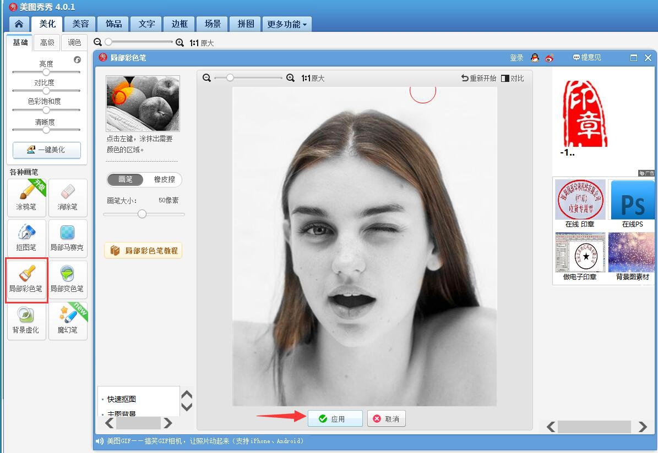Open the 局部马赛克 mosaic tool
Image resolution: width=658 pixels, height=453 pixels.
click(x=67, y=238)
